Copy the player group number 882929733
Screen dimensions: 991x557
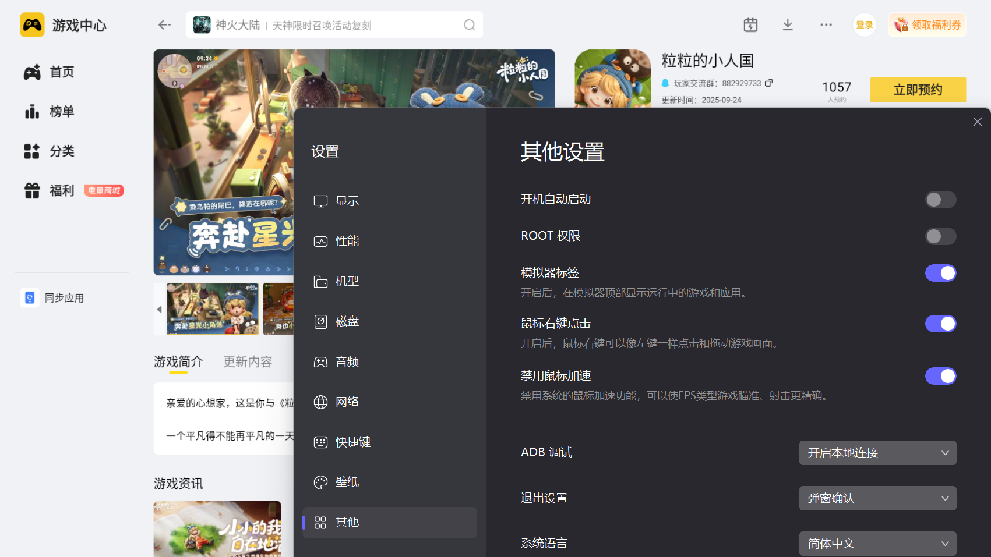(768, 83)
